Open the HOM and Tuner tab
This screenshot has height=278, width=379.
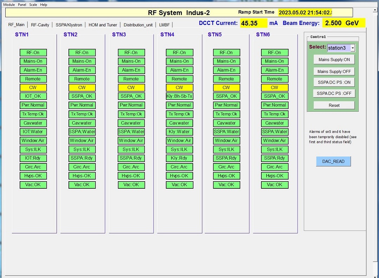(103, 25)
